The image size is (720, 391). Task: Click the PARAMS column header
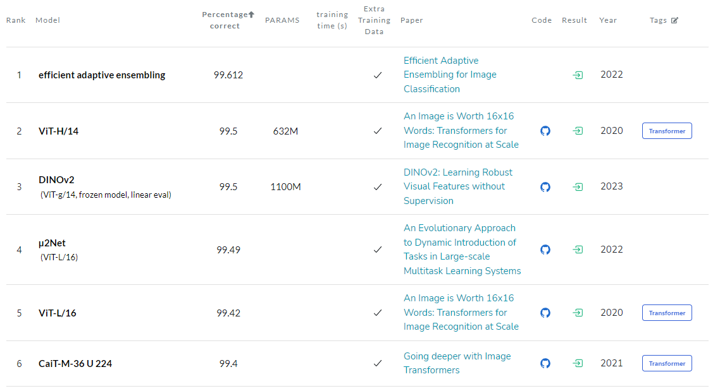click(x=282, y=20)
